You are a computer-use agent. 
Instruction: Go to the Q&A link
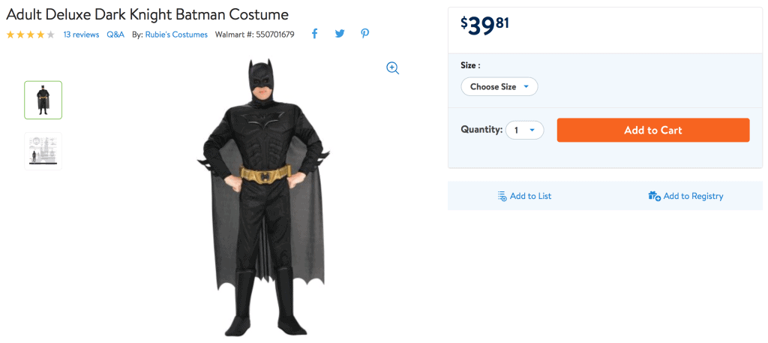point(115,35)
